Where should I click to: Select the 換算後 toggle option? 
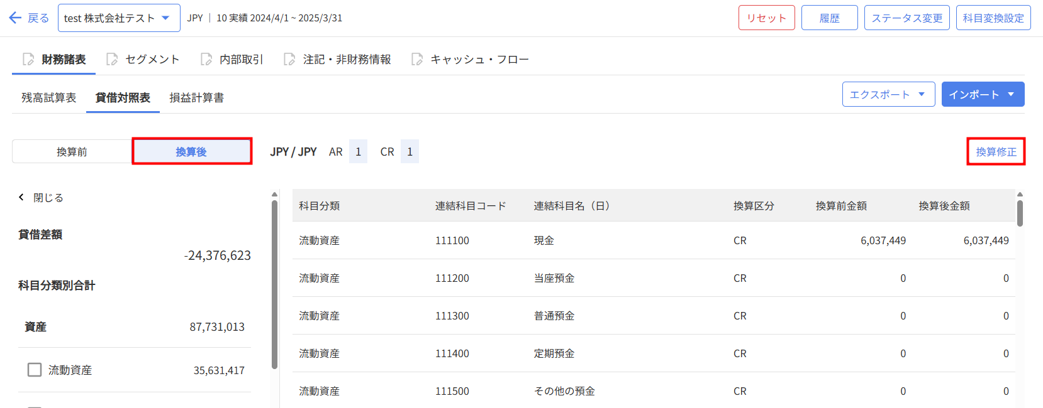[191, 152]
